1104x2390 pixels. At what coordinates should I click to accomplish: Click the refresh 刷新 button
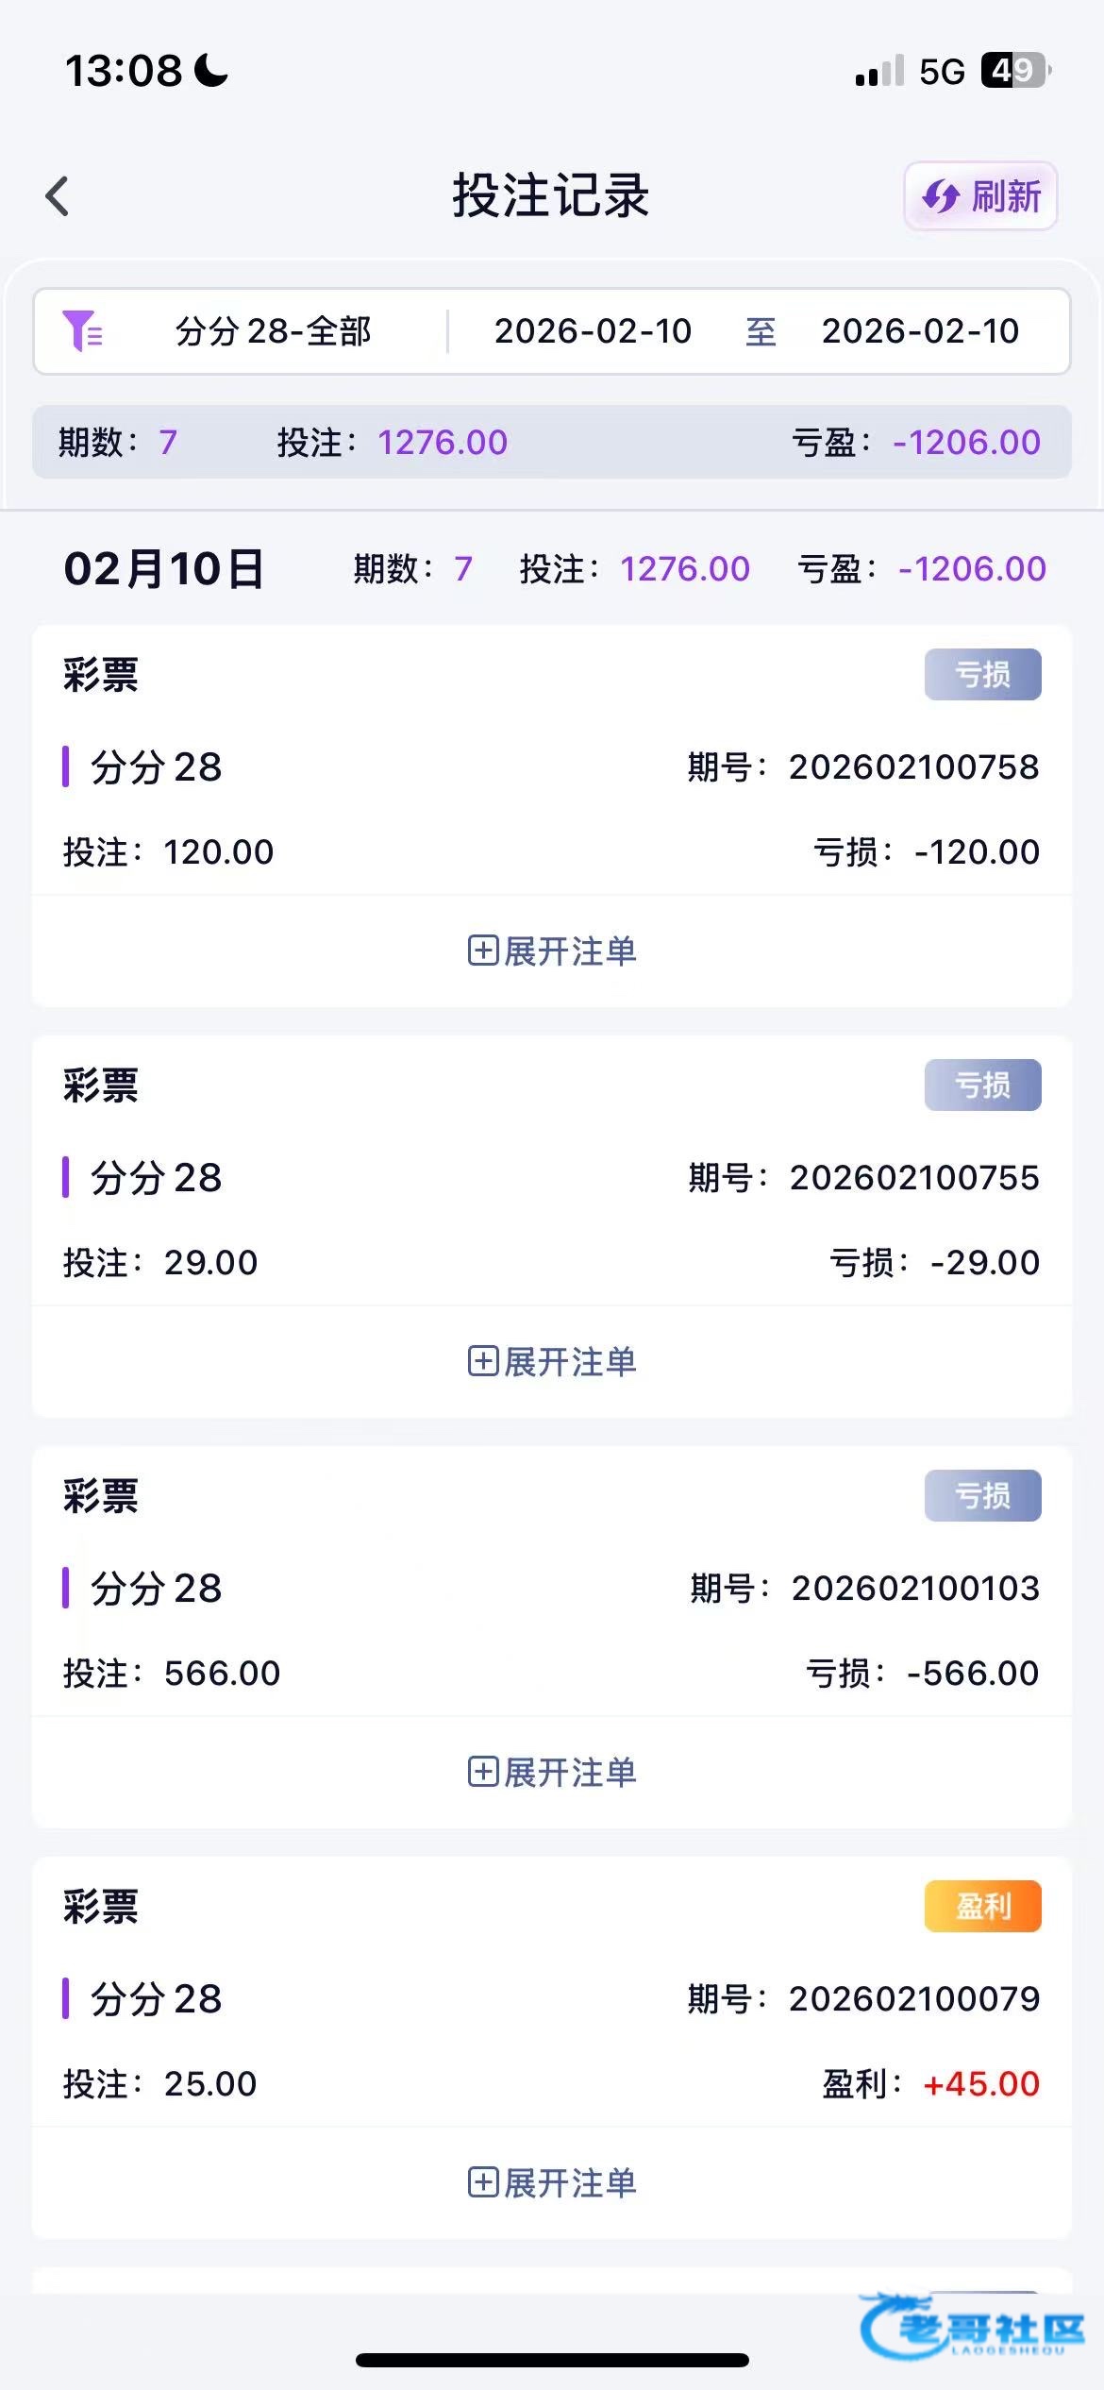point(980,196)
